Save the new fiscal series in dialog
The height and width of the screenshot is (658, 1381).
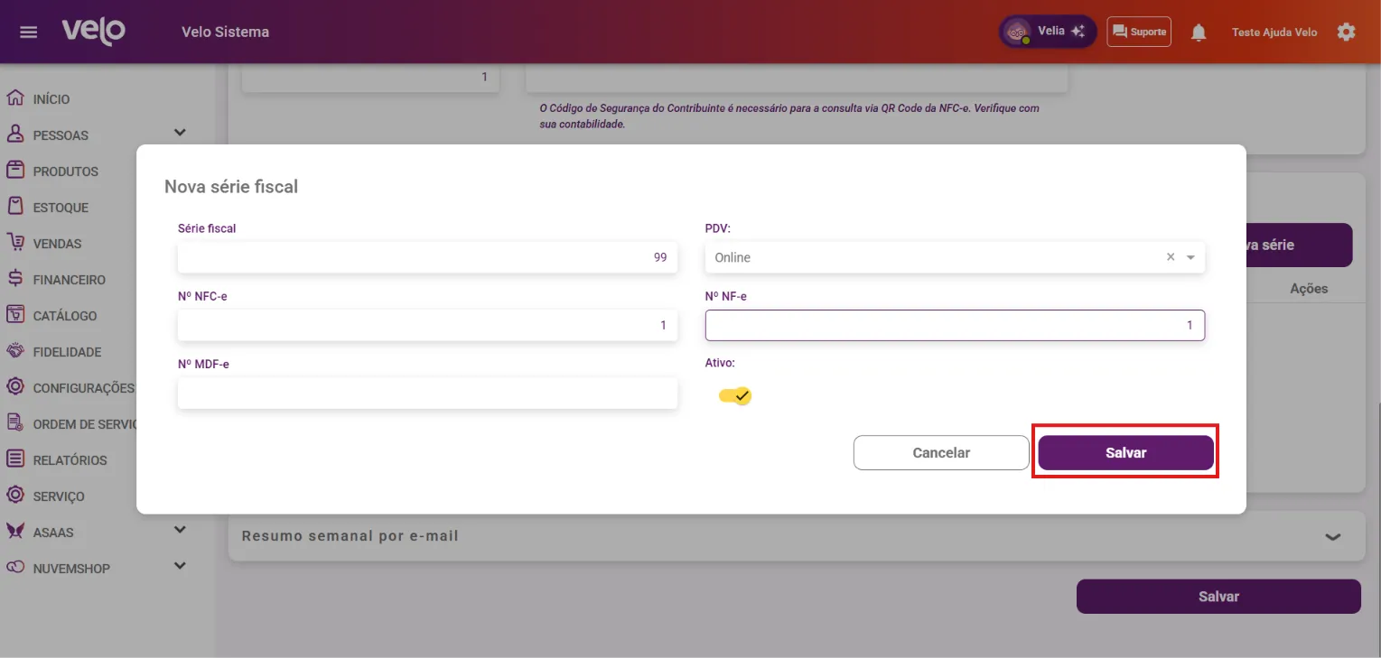pos(1125,453)
